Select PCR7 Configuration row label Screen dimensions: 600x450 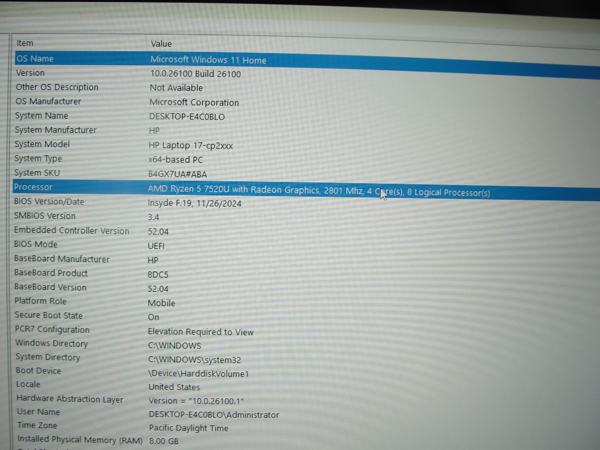coord(52,330)
